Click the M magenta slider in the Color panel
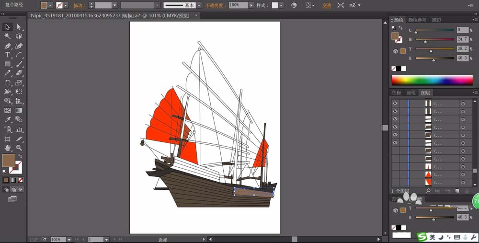The height and width of the screenshot is (243, 479). (435, 39)
